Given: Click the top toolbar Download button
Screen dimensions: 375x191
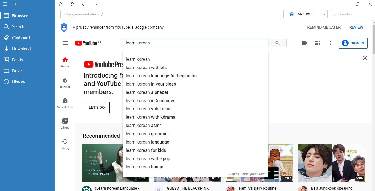Looking at the screenshot, I should 347,14.
